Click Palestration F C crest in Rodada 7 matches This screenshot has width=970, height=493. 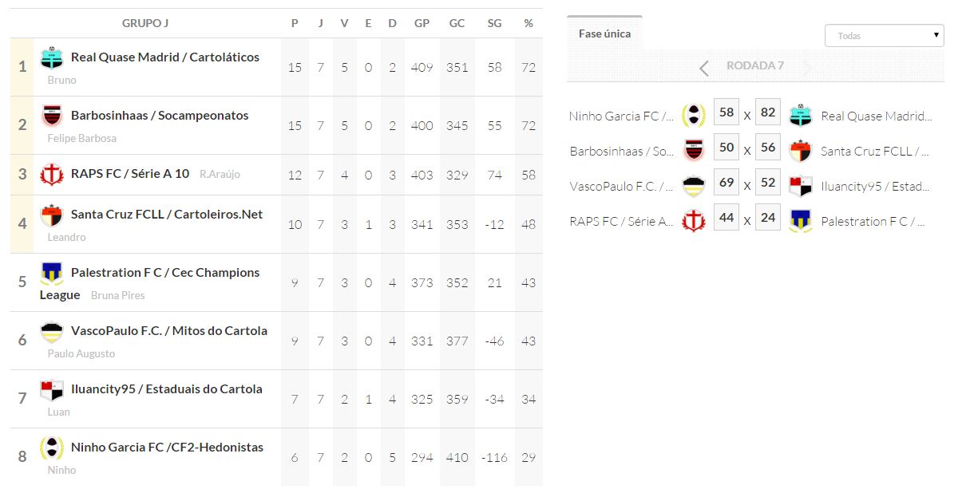click(800, 220)
